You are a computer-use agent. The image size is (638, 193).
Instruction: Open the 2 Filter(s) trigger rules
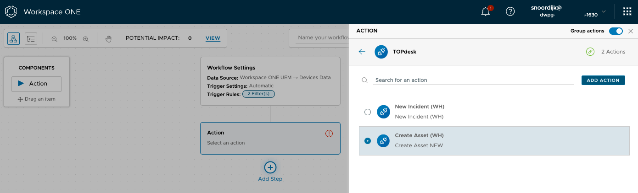(258, 94)
